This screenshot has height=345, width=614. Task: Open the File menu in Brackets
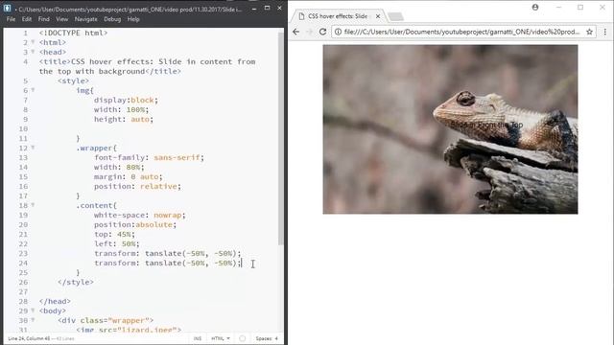pyautogui.click(x=11, y=19)
